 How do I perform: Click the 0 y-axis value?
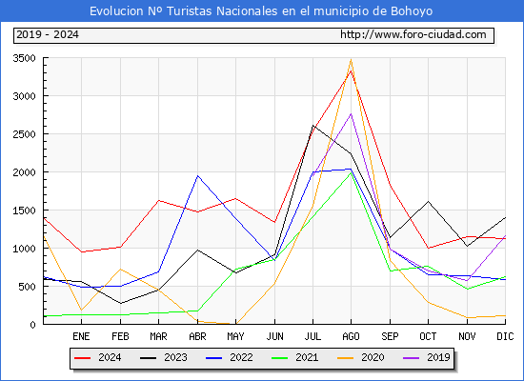(32, 325)
